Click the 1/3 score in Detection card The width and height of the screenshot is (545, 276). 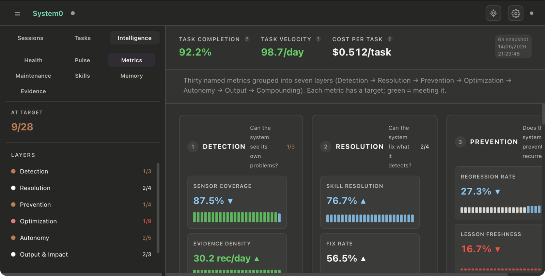click(x=291, y=147)
